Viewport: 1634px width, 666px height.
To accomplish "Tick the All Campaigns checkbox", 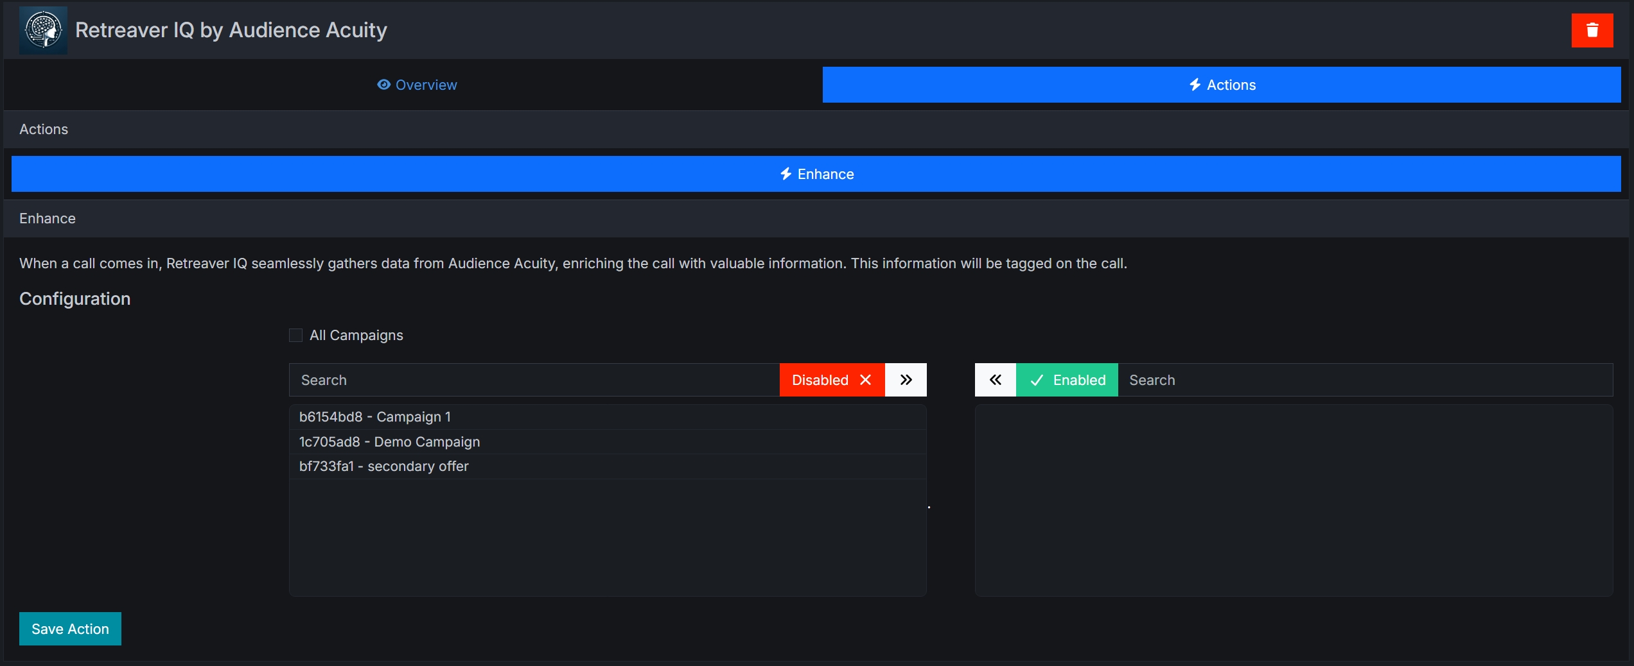I will (x=295, y=336).
